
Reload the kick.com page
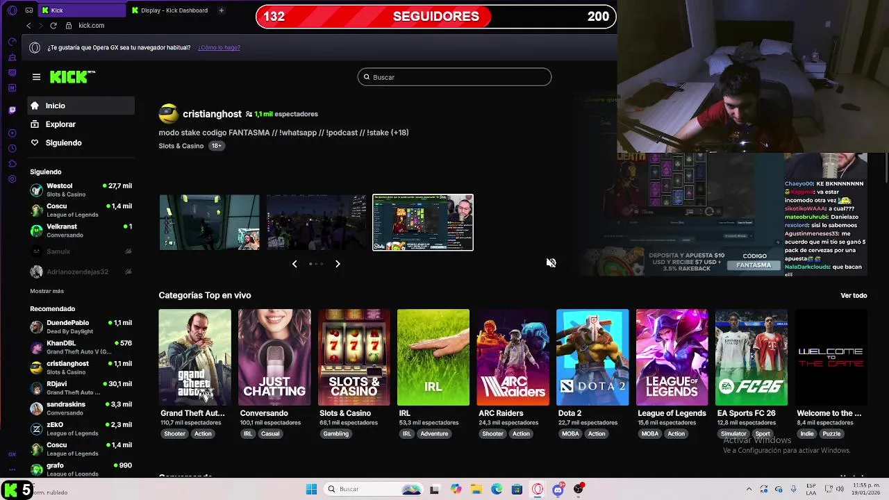pyautogui.click(x=53, y=26)
